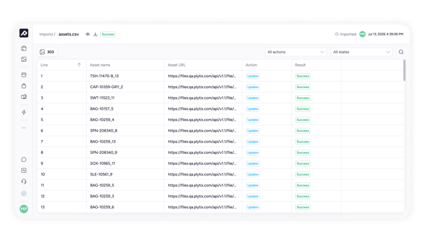Select asset name TSH-11470-B_13
This screenshot has width=425, height=242.
click(105, 76)
